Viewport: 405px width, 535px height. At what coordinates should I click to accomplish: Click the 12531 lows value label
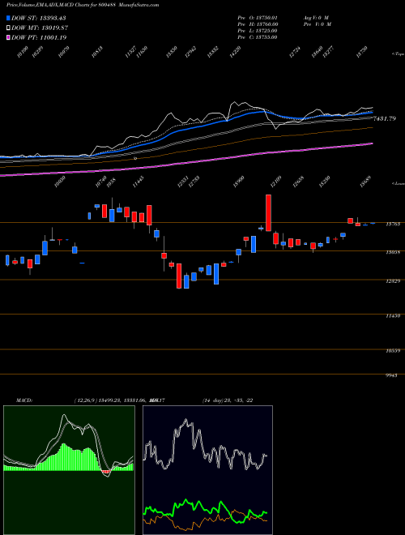(x=182, y=182)
